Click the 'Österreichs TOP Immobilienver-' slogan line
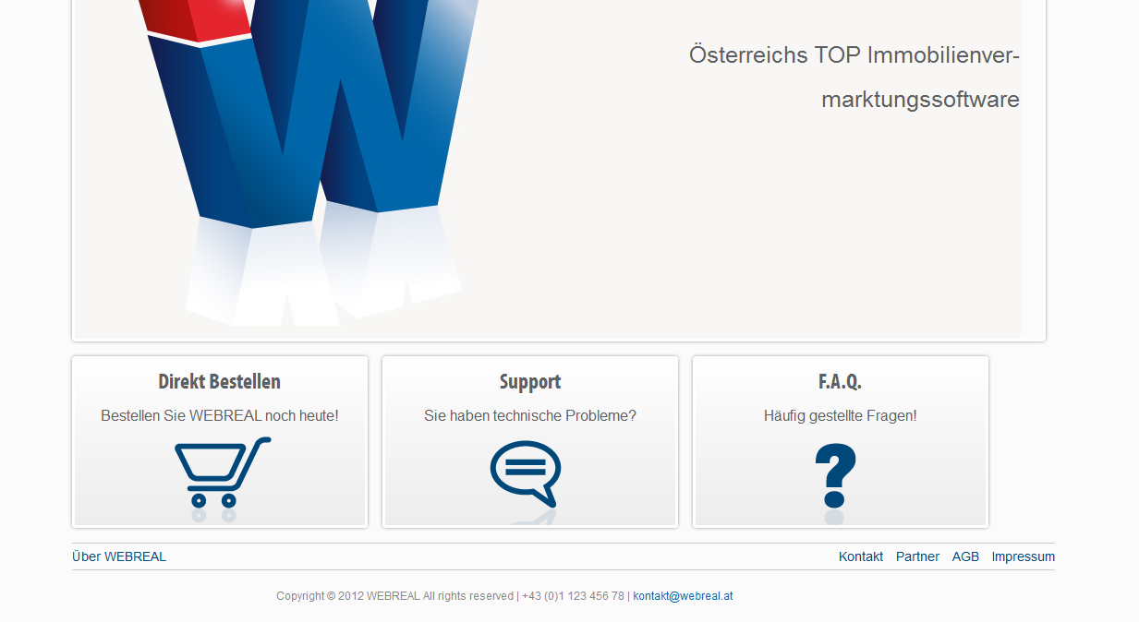This screenshot has height=622, width=1139. tap(854, 55)
